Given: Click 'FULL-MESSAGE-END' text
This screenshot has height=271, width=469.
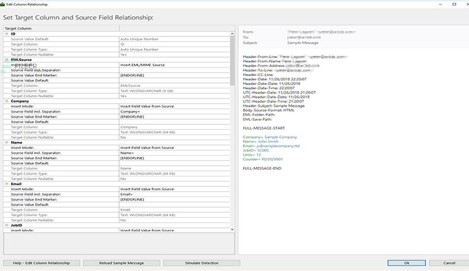Looking at the screenshot, I should (x=262, y=169).
